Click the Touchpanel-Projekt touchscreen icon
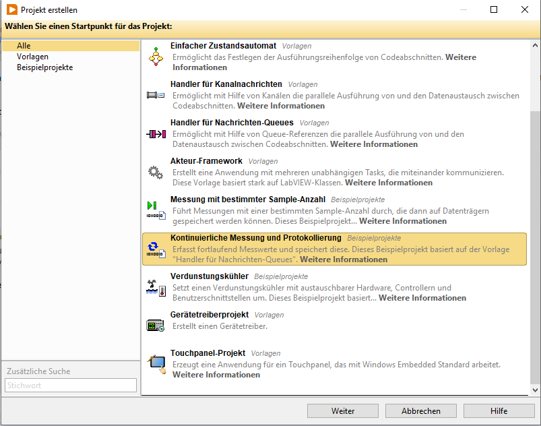 pos(157,364)
